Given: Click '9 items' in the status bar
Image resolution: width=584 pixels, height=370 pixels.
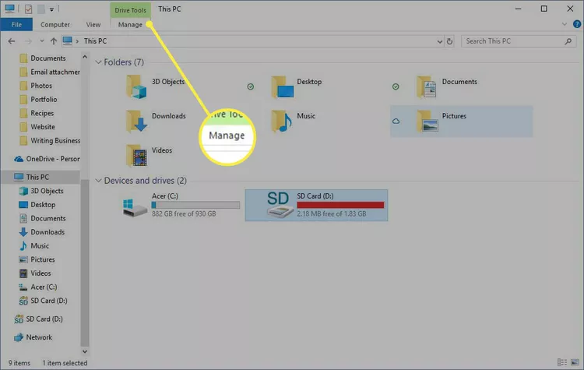Looking at the screenshot, I should click(19, 363).
